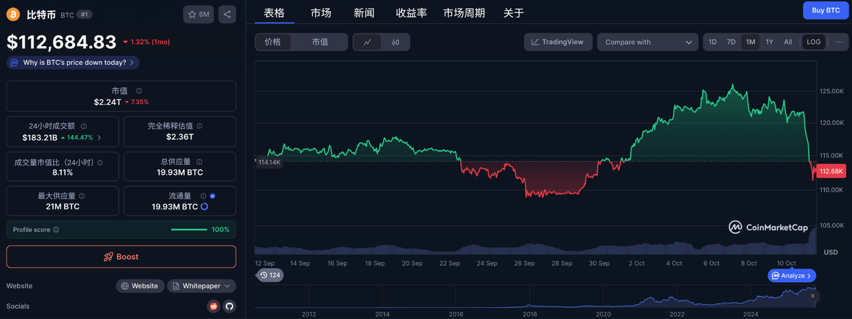This screenshot has width=852, height=319.
Task: Select the 市值 market cap chart toggle
Action: (x=320, y=42)
